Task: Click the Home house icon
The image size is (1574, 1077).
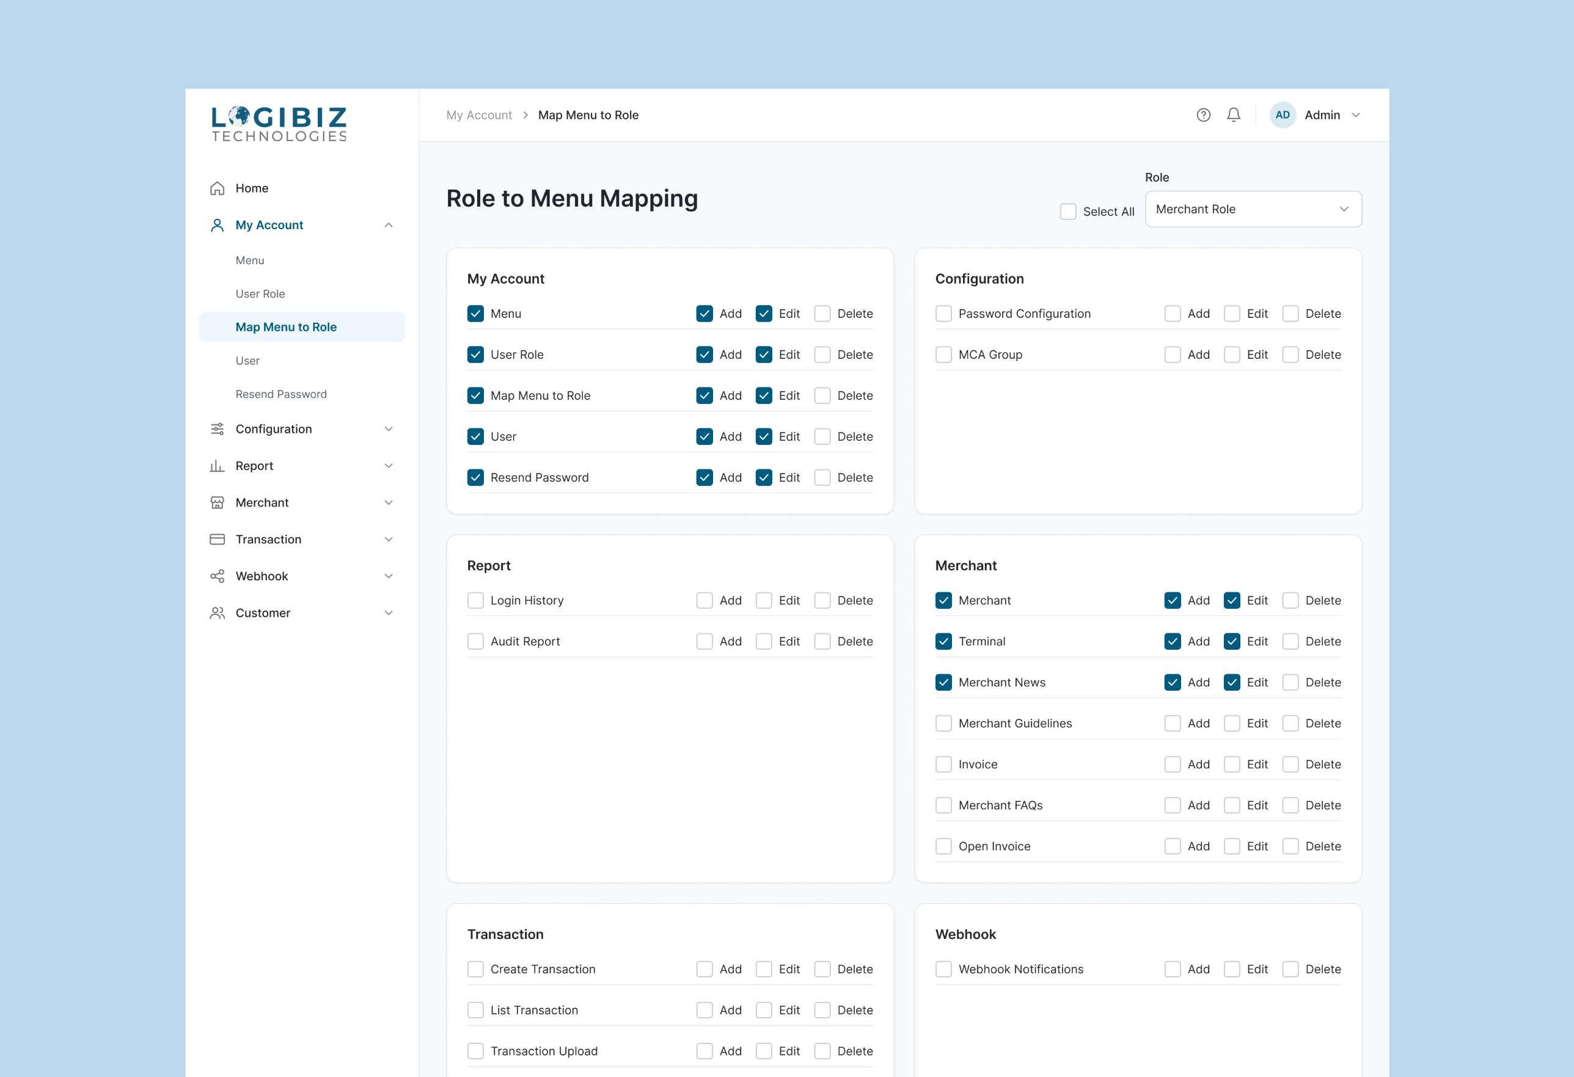Action: (217, 188)
